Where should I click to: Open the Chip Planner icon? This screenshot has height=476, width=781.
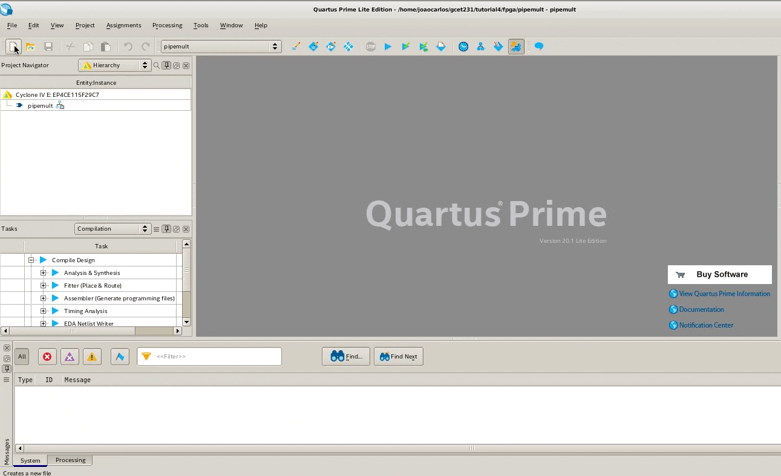[348, 47]
